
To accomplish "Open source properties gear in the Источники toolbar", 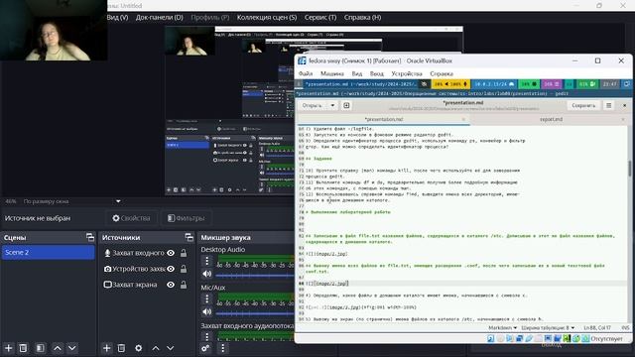I will click(139, 348).
